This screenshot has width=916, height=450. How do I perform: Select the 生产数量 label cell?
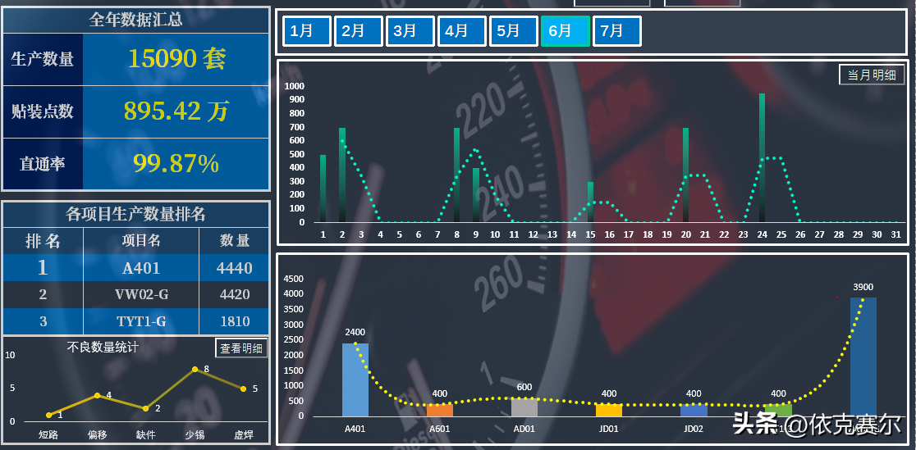[43, 59]
